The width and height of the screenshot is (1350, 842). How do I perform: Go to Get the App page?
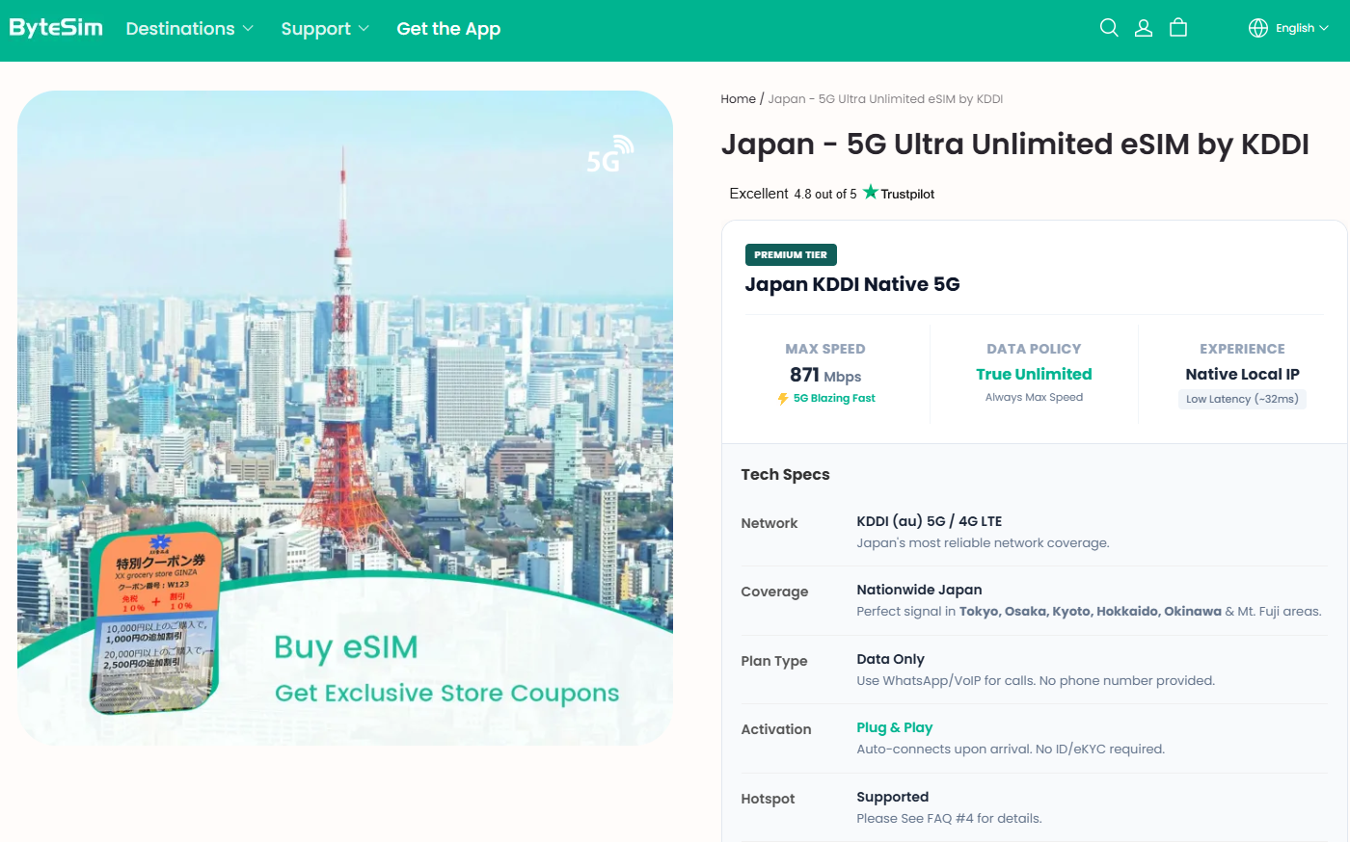pyautogui.click(x=448, y=29)
